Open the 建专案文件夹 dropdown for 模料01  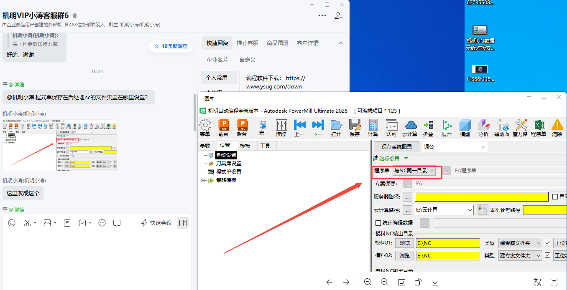521,243
